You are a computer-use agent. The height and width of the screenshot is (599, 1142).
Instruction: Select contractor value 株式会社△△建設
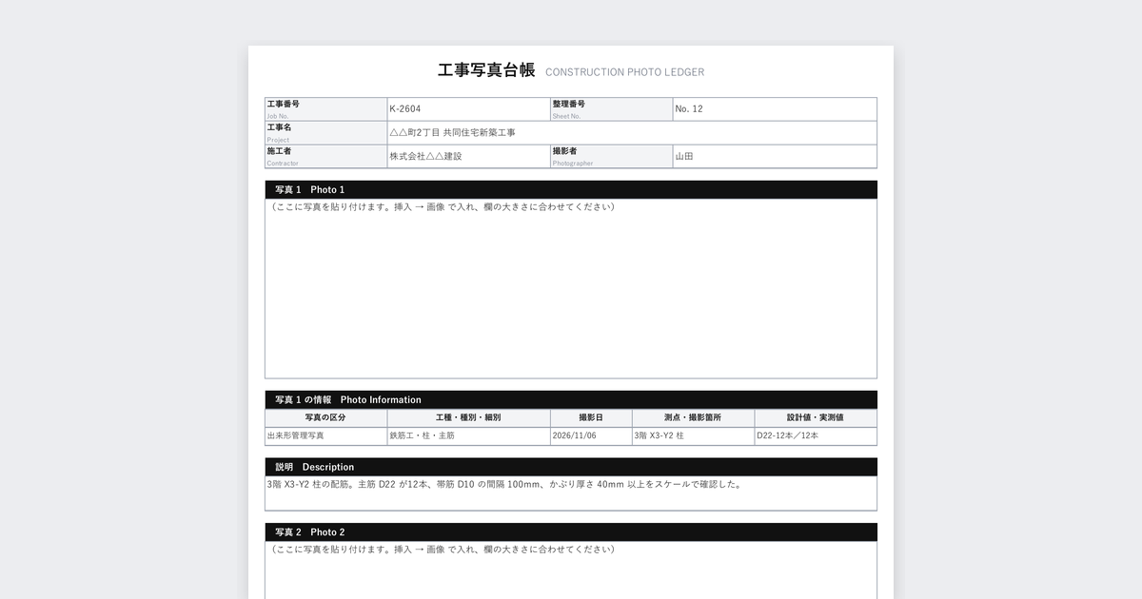[425, 157]
